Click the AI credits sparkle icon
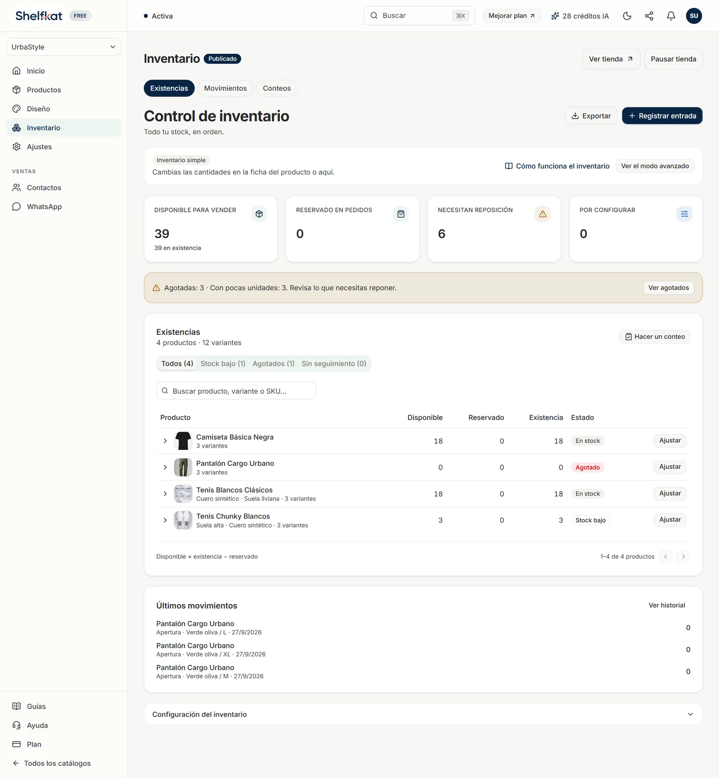 555,16
